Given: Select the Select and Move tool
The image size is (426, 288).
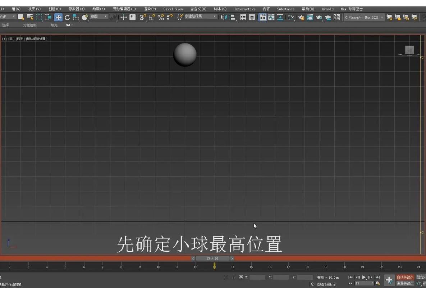Looking at the screenshot, I should 58,17.
